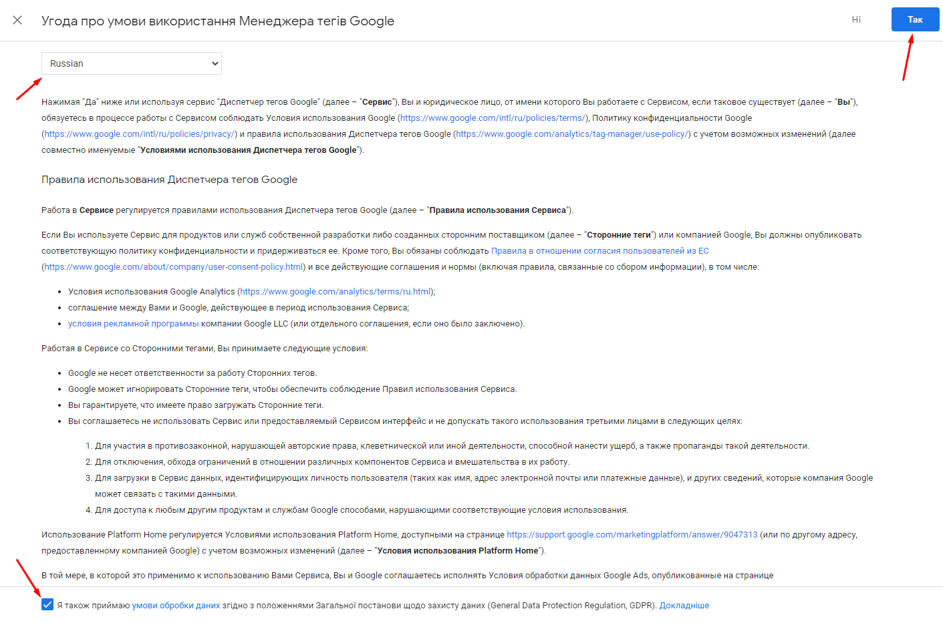The image size is (943, 621).
Task: Open the Google policies terms URL link
Action: [x=493, y=118]
